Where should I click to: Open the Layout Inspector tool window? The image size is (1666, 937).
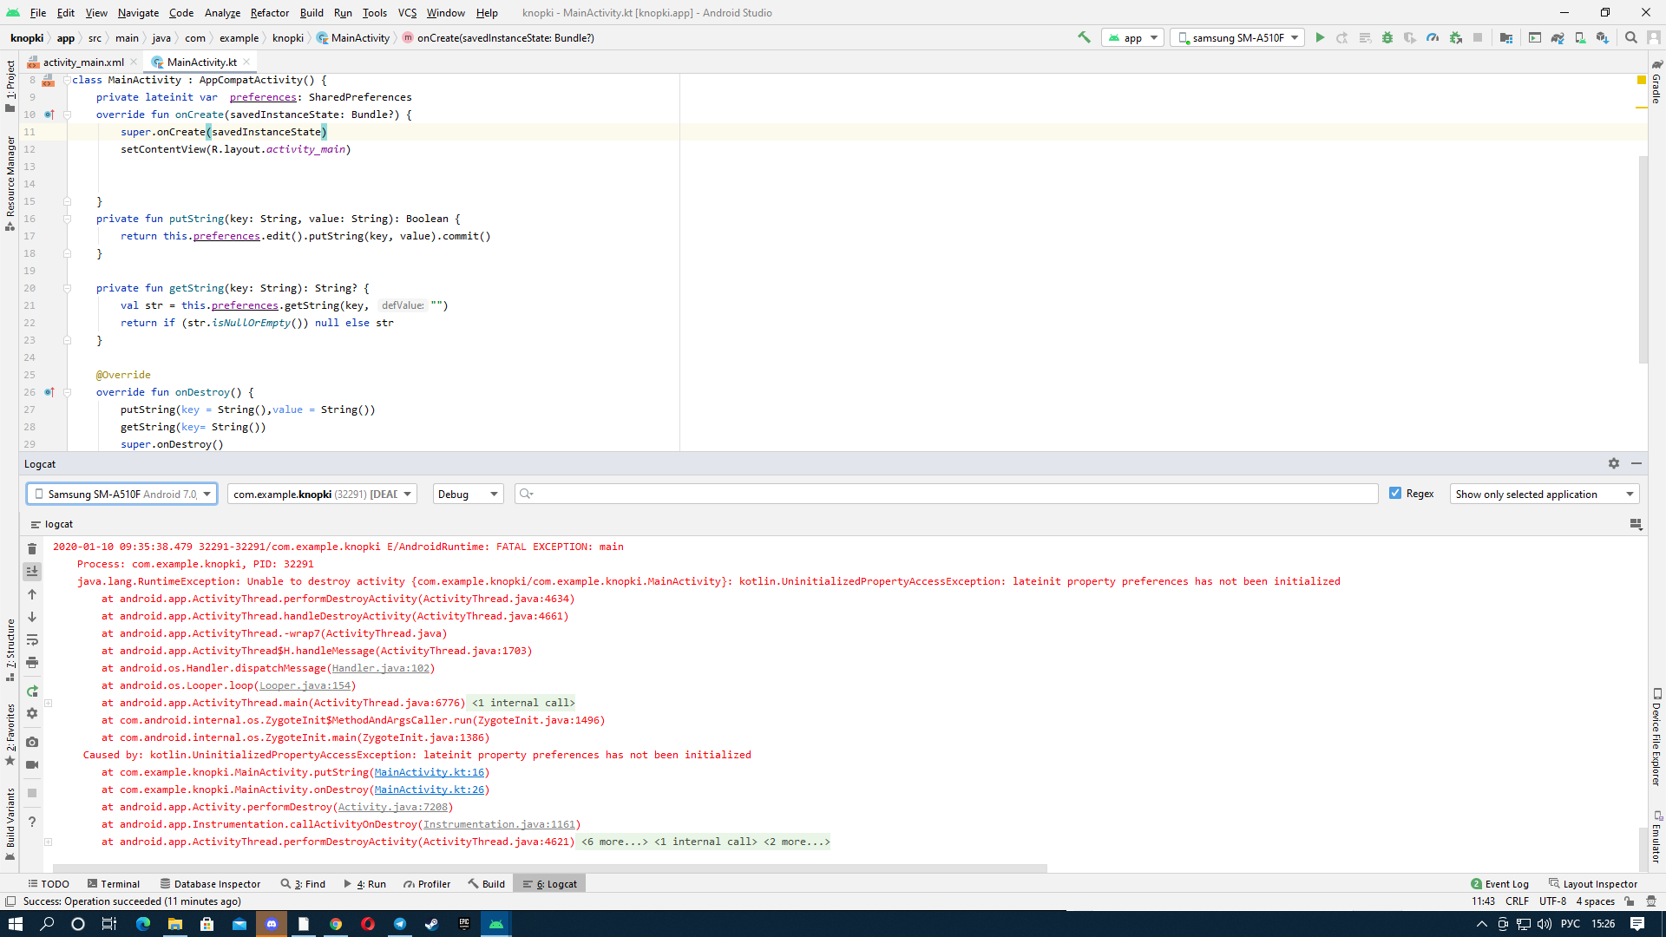point(1593,883)
